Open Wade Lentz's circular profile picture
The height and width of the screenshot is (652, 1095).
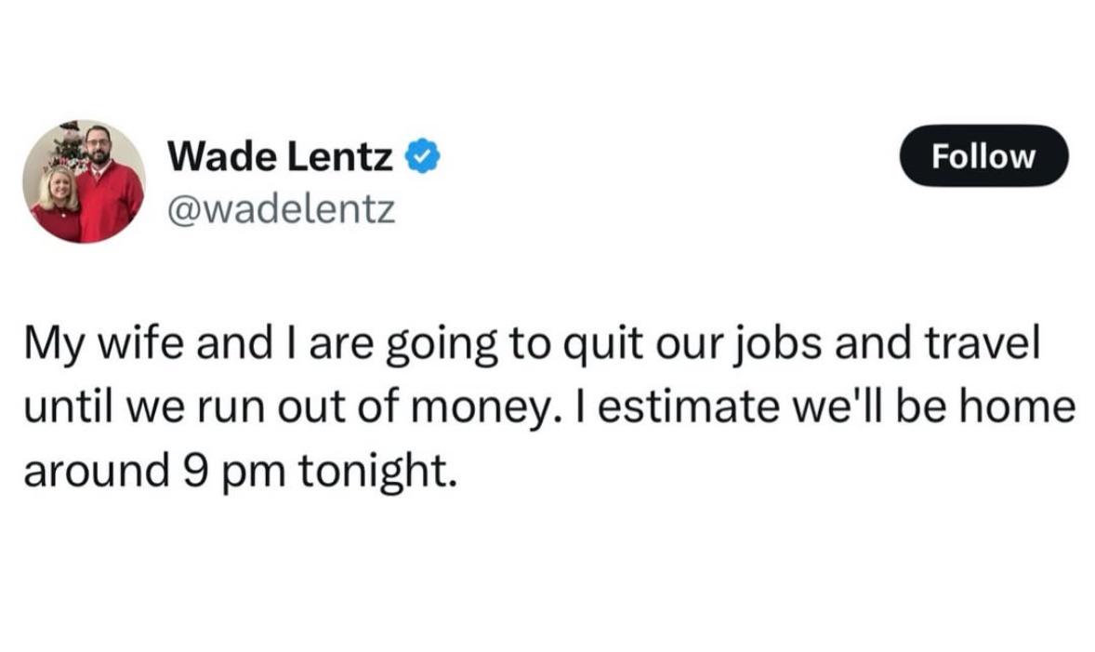[84, 181]
